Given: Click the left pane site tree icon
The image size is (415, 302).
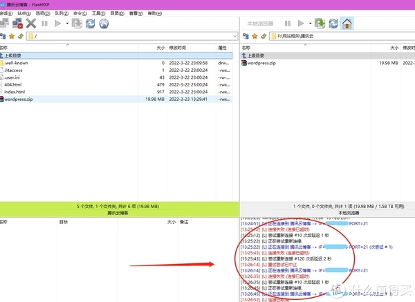Looking at the screenshot, I should (x=3, y=36).
